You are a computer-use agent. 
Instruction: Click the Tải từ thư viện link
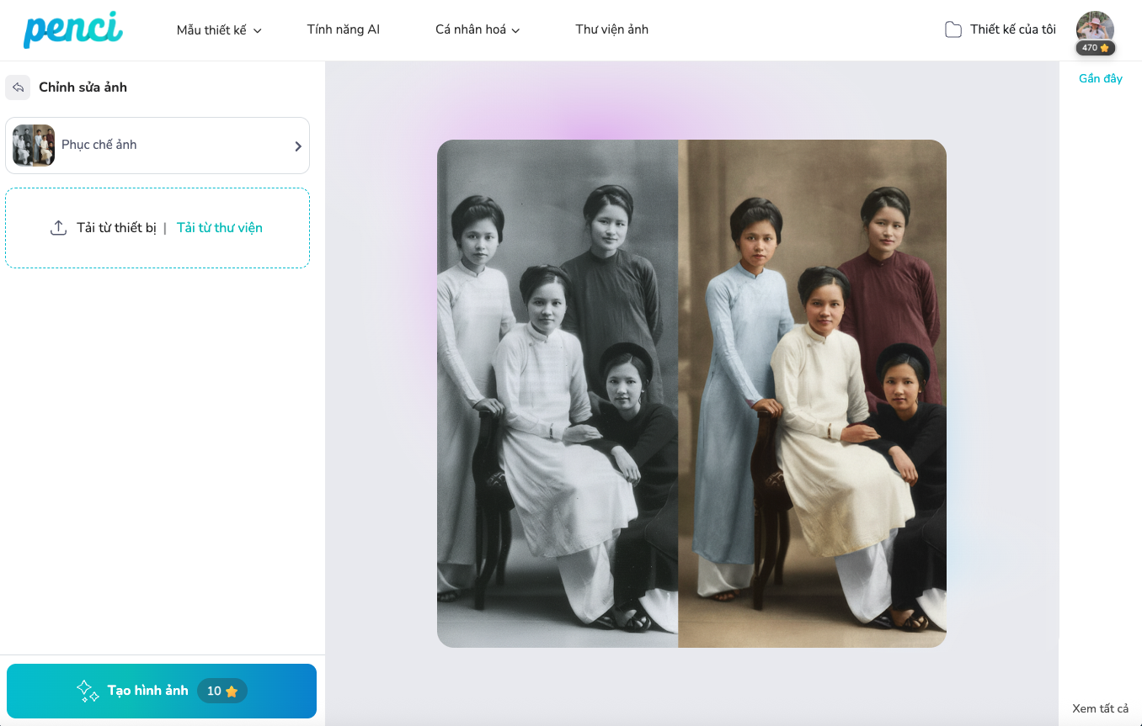220,228
